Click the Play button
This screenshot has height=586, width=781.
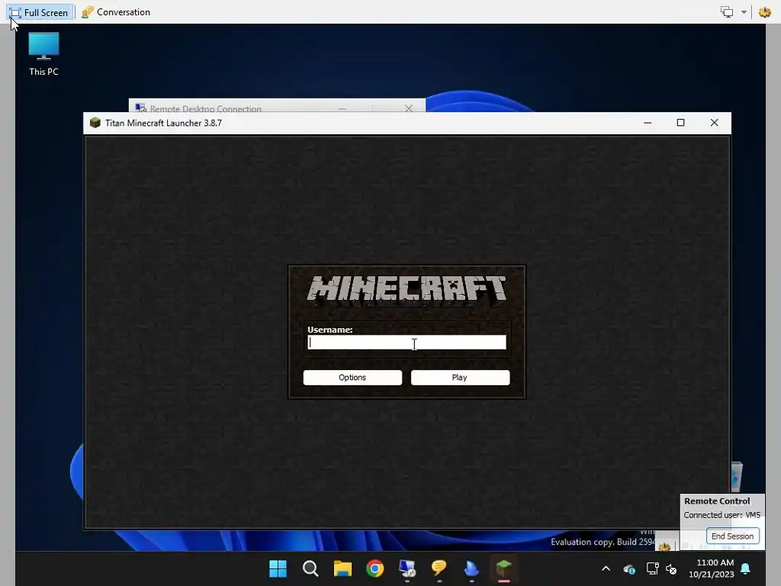click(460, 377)
